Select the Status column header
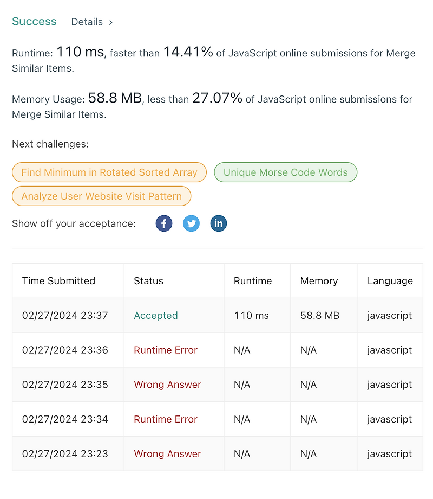This screenshot has height=499, width=433. click(148, 280)
